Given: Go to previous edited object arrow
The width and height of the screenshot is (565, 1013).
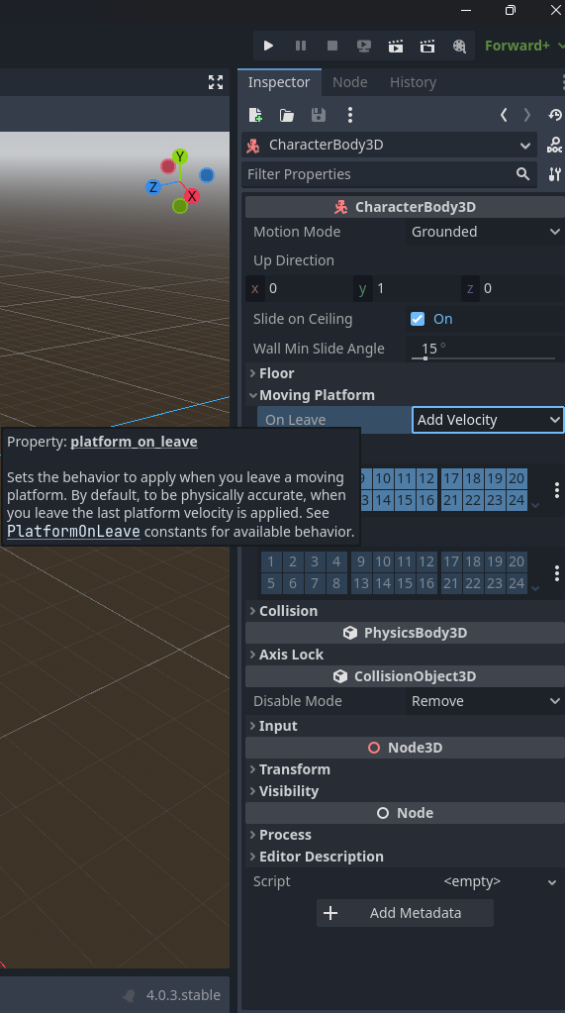Looking at the screenshot, I should click(504, 115).
